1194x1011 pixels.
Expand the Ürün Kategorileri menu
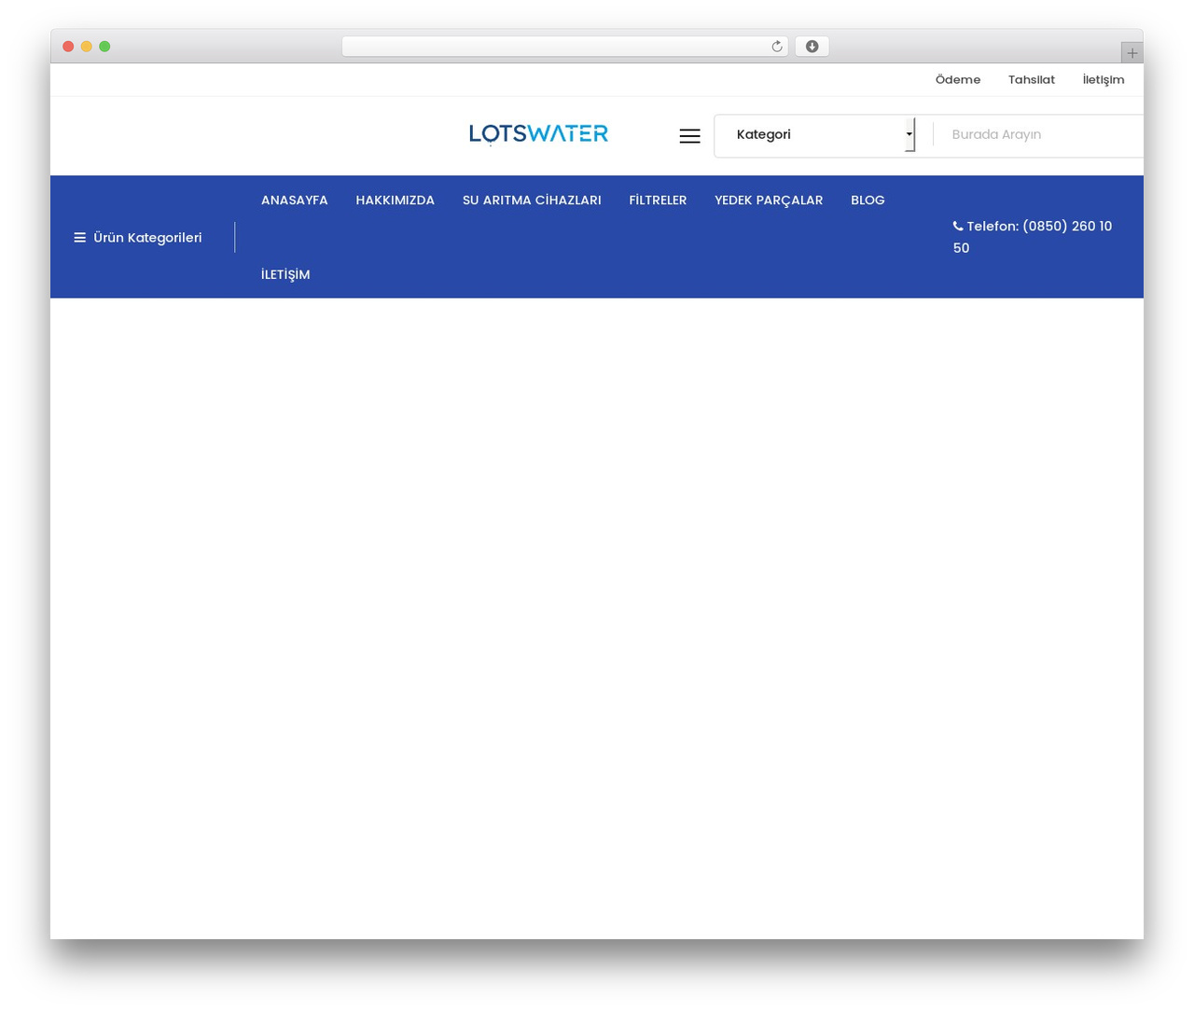pyautogui.click(x=138, y=238)
